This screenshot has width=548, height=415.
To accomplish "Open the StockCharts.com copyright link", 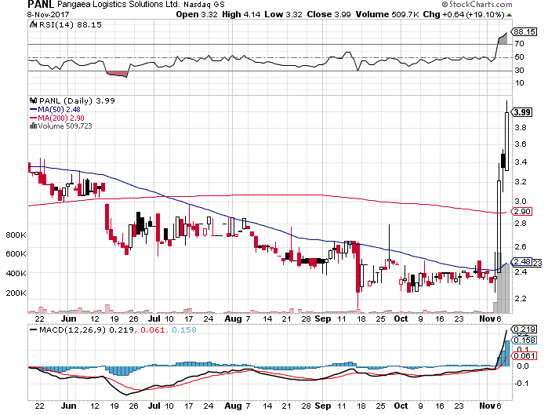I will [477, 4].
